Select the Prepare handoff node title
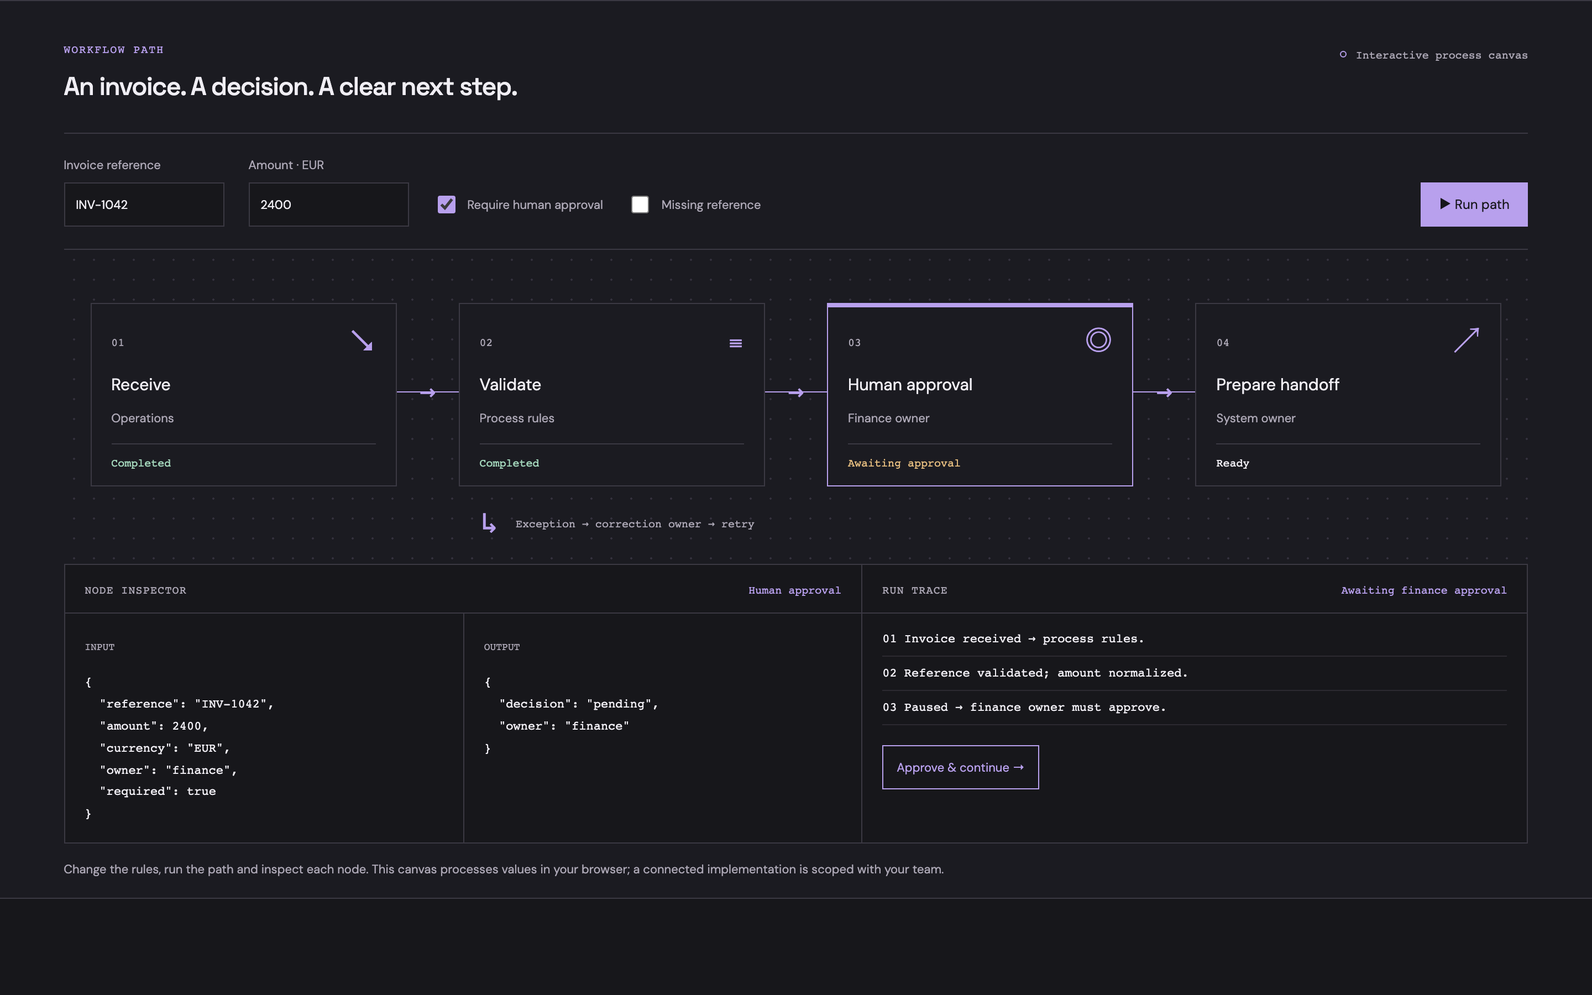This screenshot has height=995, width=1592. point(1277,385)
